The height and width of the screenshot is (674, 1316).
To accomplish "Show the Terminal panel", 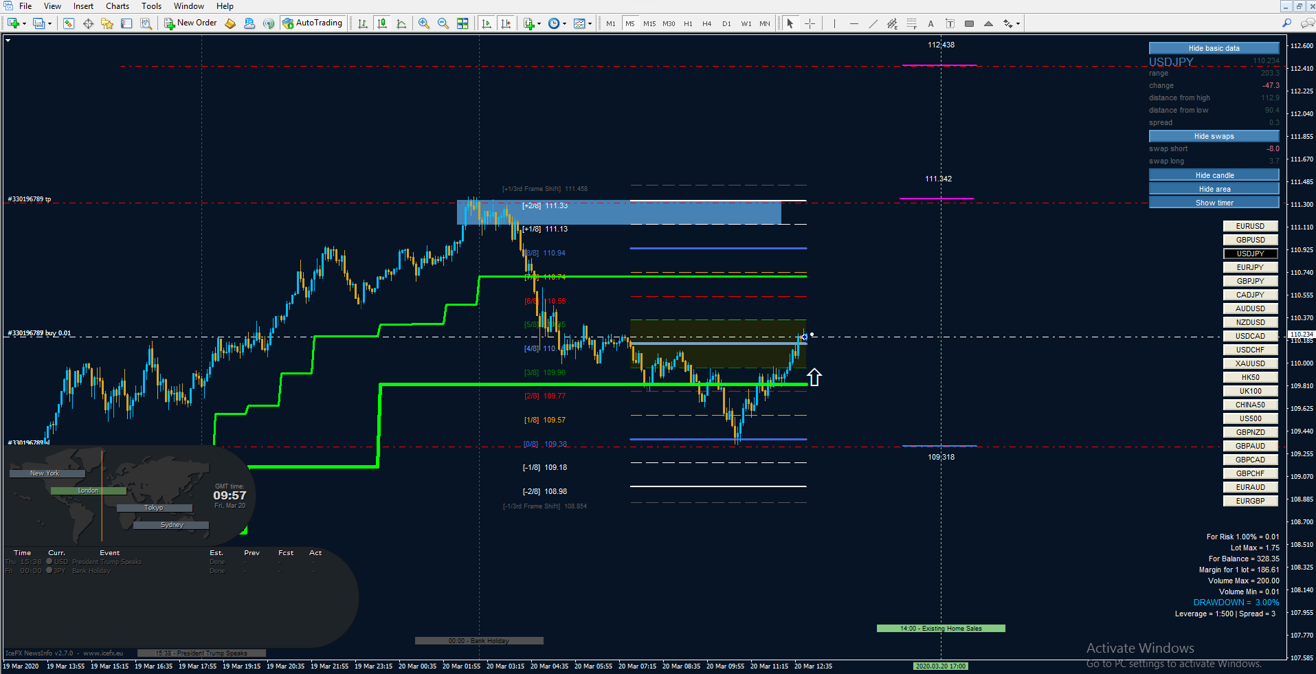I will [126, 23].
